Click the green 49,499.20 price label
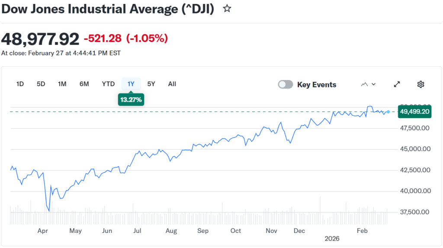 (x=414, y=112)
